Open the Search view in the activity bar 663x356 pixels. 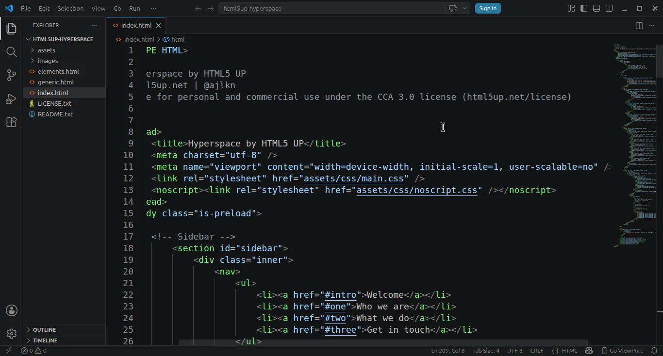coord(12,52)
